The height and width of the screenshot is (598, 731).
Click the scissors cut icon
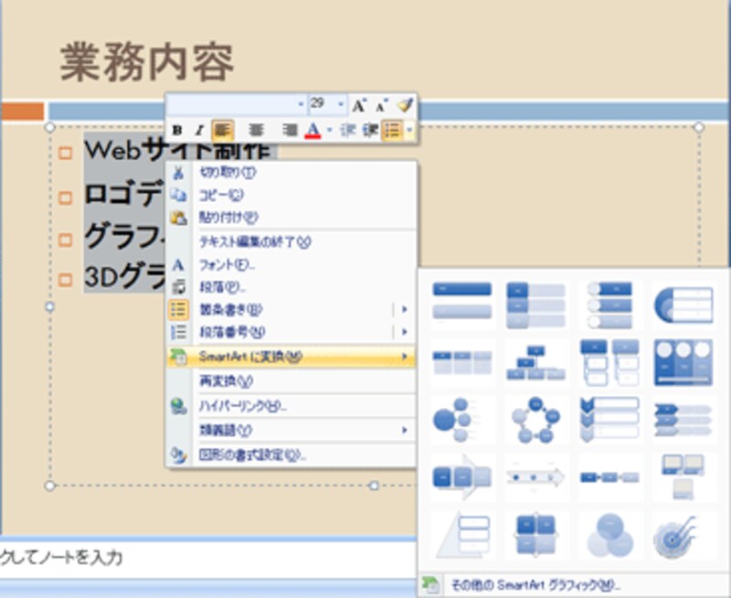tap(178, 173)
